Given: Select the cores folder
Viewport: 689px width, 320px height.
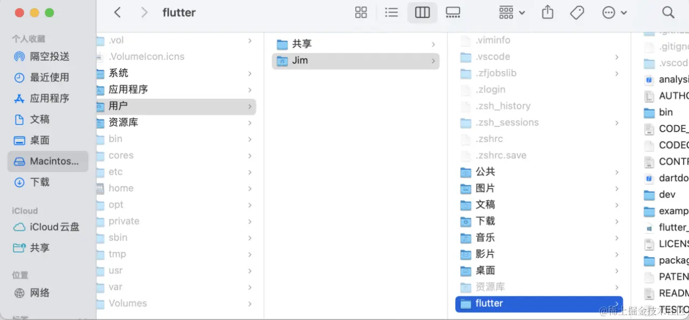Looking at the screenshot, I should (176, 155).
